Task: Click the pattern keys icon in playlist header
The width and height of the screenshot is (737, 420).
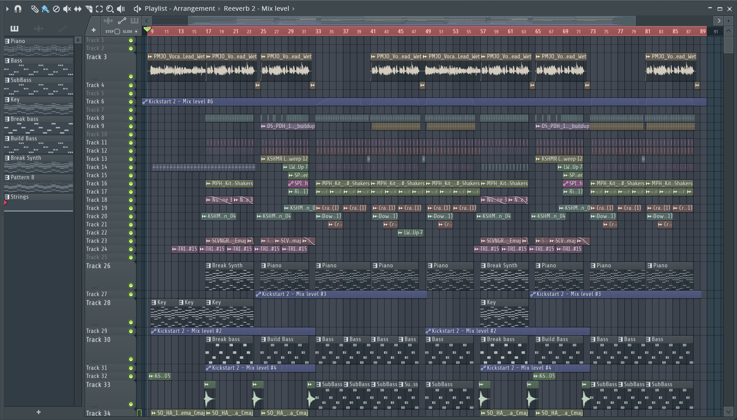Action: coord(134,21)
